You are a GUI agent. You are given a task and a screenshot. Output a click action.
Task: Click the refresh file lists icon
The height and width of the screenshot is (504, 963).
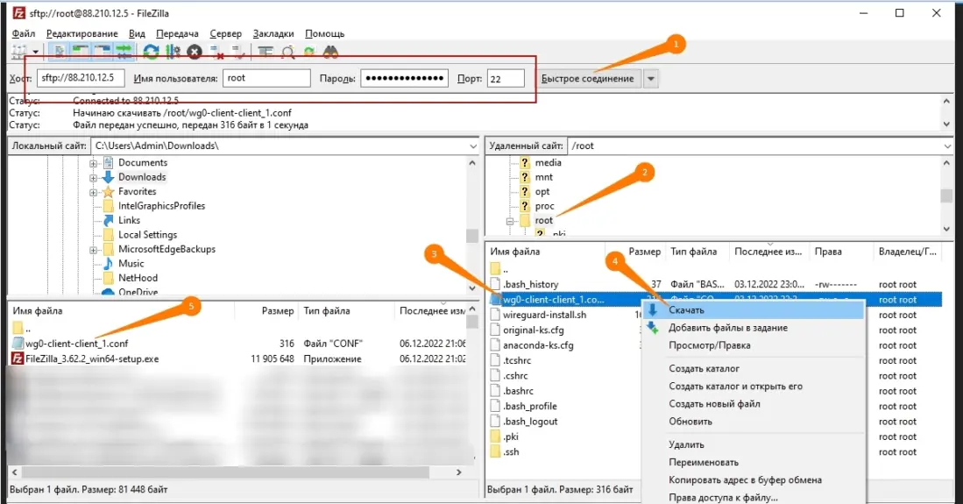click(152, 53)
